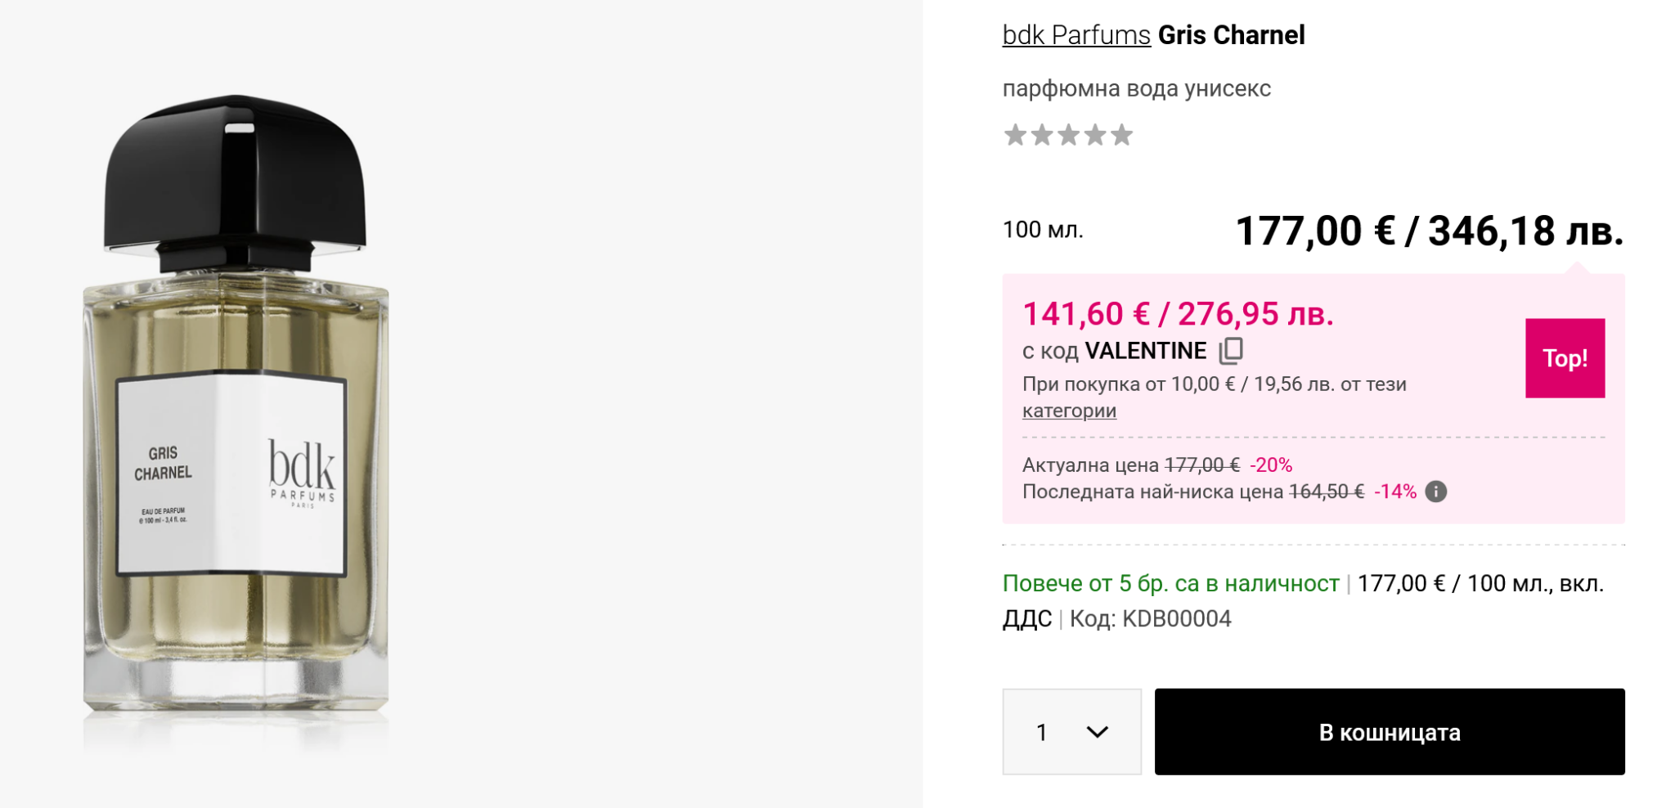The height and width of the screenshot is (808, 1675).
Task: Follow the категории link
Action: pos(1069,411)
